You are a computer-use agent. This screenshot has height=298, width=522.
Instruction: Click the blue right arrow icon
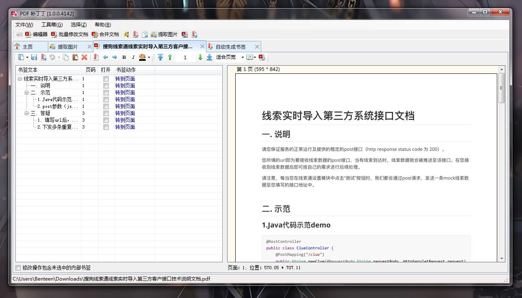[115, 58]
